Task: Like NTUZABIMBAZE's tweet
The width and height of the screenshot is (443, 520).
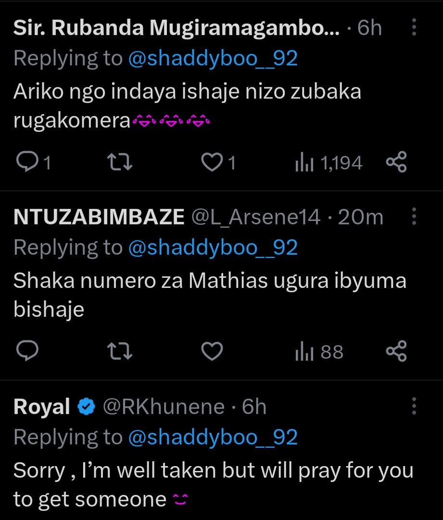Action: pyautogui.click(x=211, y=352)
